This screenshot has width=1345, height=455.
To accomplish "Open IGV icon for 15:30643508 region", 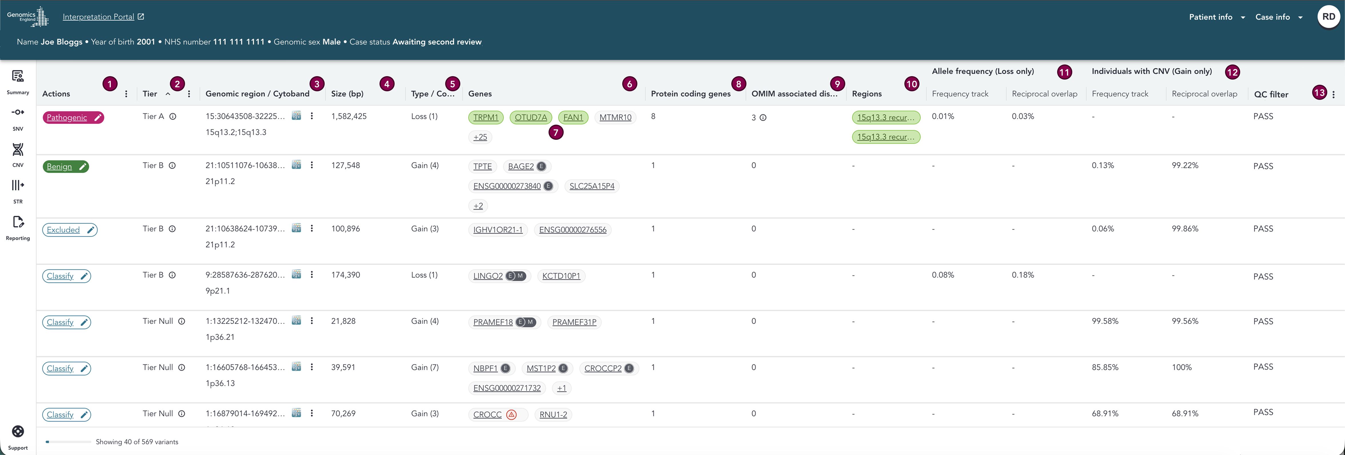I will point(296,116).
